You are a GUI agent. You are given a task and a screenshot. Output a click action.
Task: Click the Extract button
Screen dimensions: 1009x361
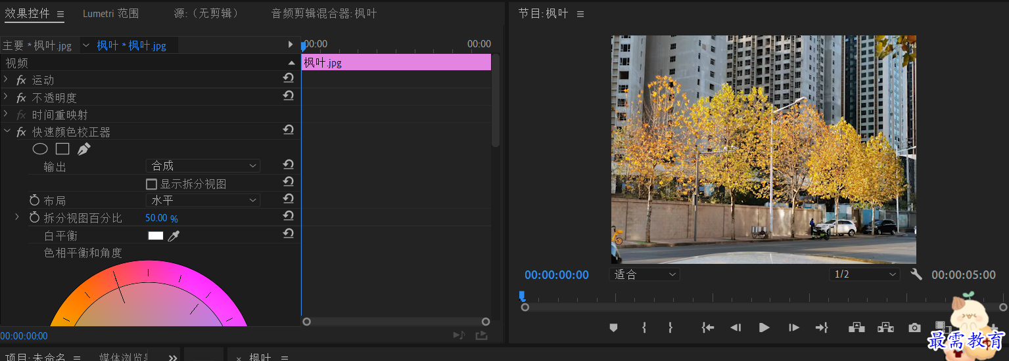(x=885, y=328)
